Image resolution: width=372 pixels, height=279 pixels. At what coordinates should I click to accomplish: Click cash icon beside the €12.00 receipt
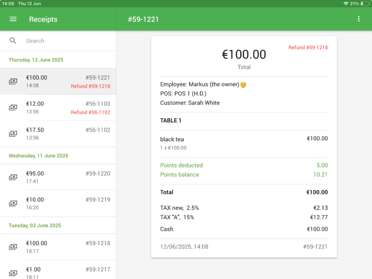pos(13,107)
